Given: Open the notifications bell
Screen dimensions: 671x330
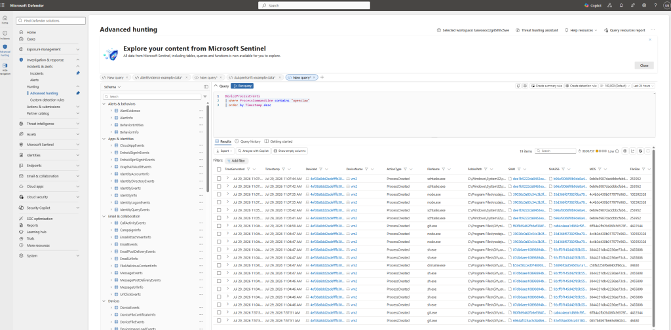Looking at the screenshot, I should click(621, 5).
